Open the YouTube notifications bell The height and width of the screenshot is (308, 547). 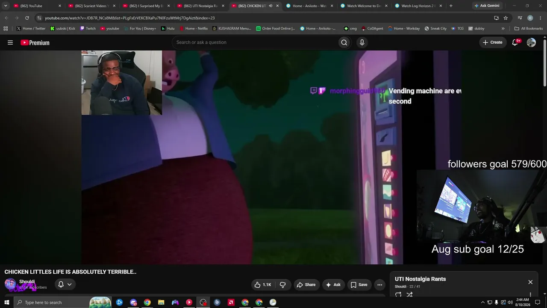pos(515,42)
